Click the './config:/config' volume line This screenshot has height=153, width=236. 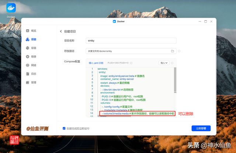(117, 107)
